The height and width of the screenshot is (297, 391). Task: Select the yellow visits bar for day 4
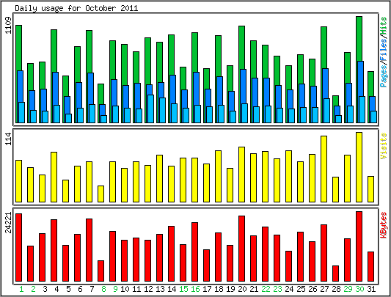pos(54,177)
